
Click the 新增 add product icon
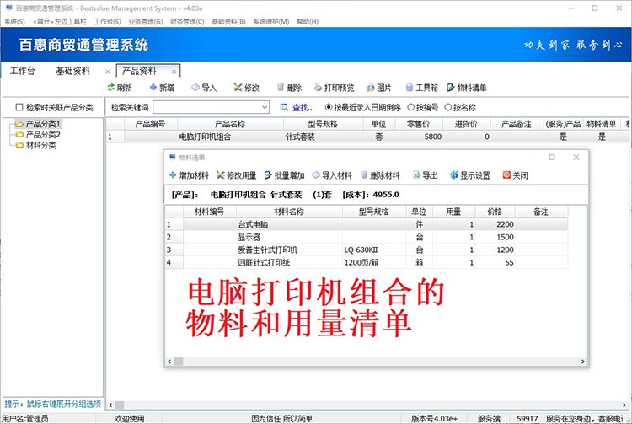[153, 88]
